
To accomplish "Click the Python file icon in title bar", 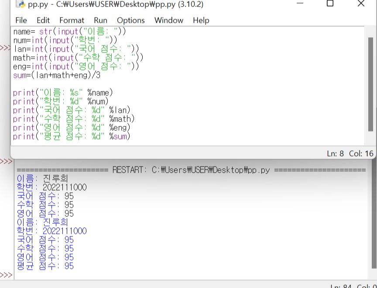I will [21, 4].
